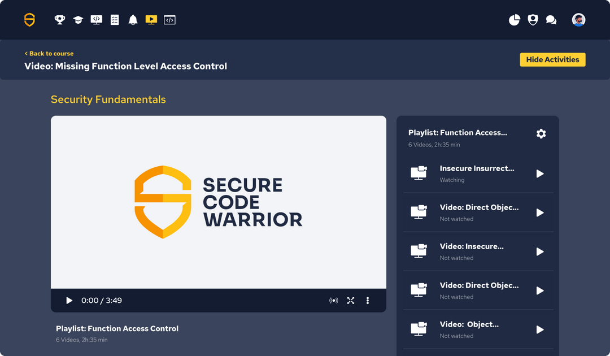The width and height of the screenshot is (610, 356).
Task: Open the coding training monitor icon
Action: (96, 19)
